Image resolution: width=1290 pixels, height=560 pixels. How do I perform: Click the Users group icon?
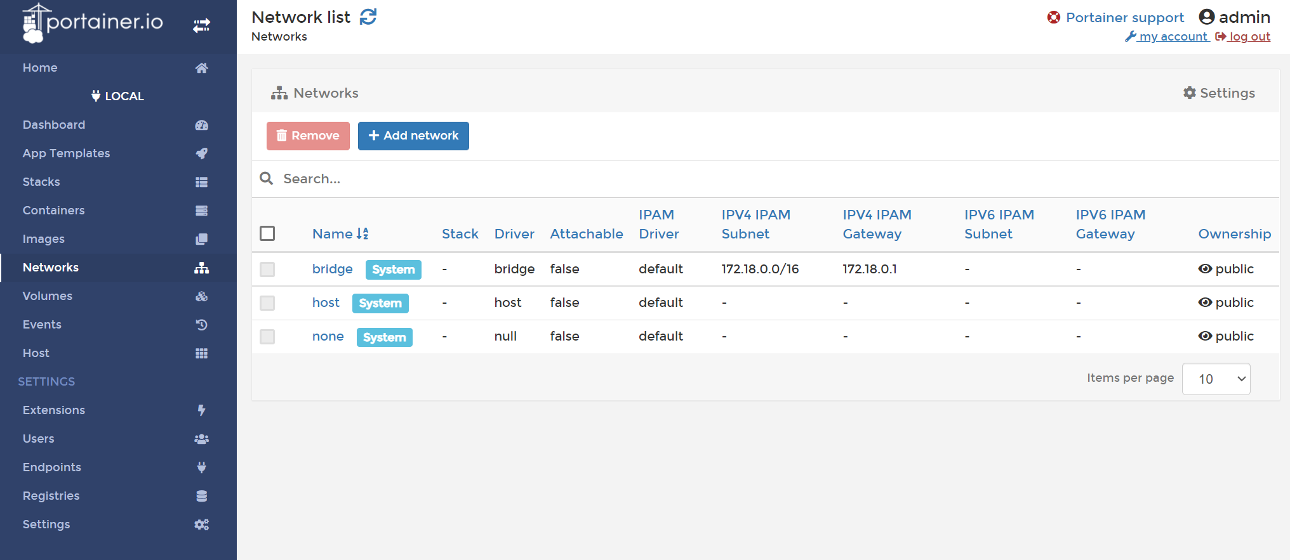coord(201,439)
